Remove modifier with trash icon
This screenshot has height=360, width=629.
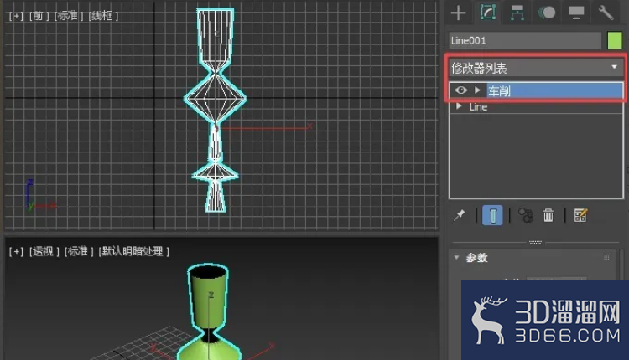(x=548, y=215)
